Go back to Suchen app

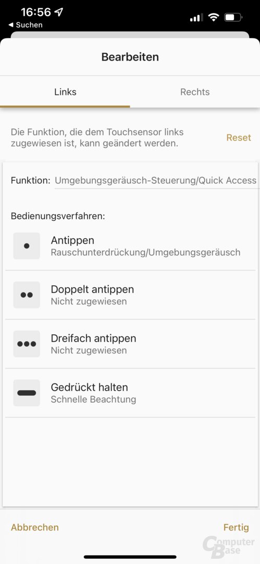coord(26,25)
